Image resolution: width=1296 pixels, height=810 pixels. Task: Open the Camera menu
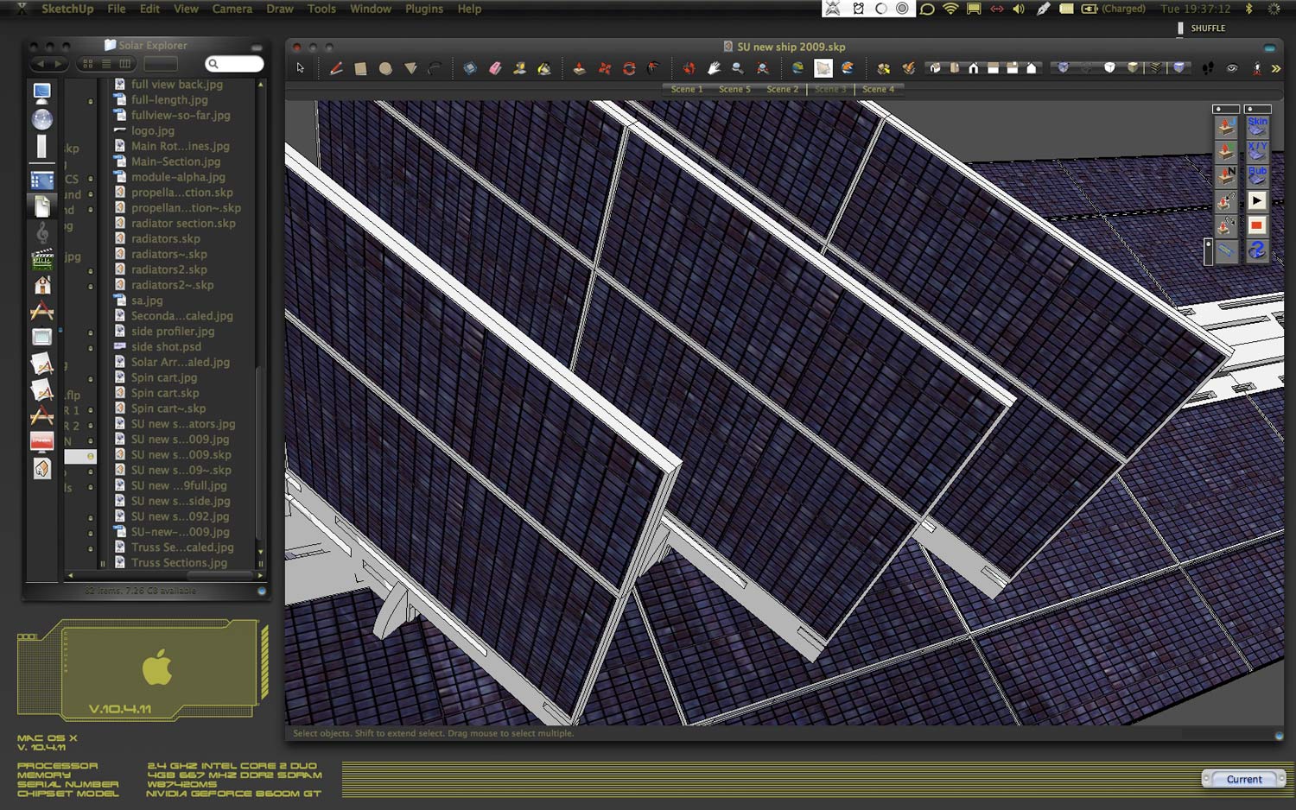click(232, 9)
